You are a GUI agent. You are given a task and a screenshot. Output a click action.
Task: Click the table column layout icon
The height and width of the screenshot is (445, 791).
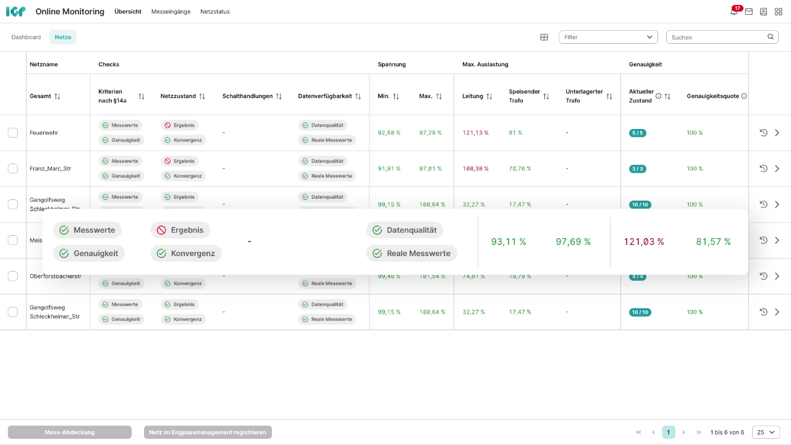544,37
